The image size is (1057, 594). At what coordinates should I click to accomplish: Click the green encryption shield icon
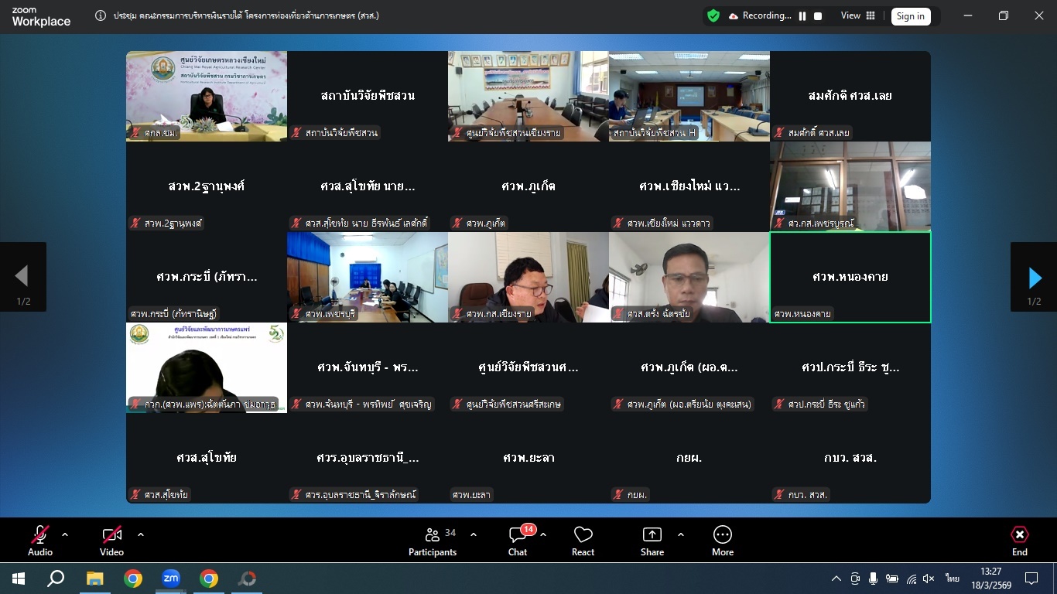click(713, 15)
